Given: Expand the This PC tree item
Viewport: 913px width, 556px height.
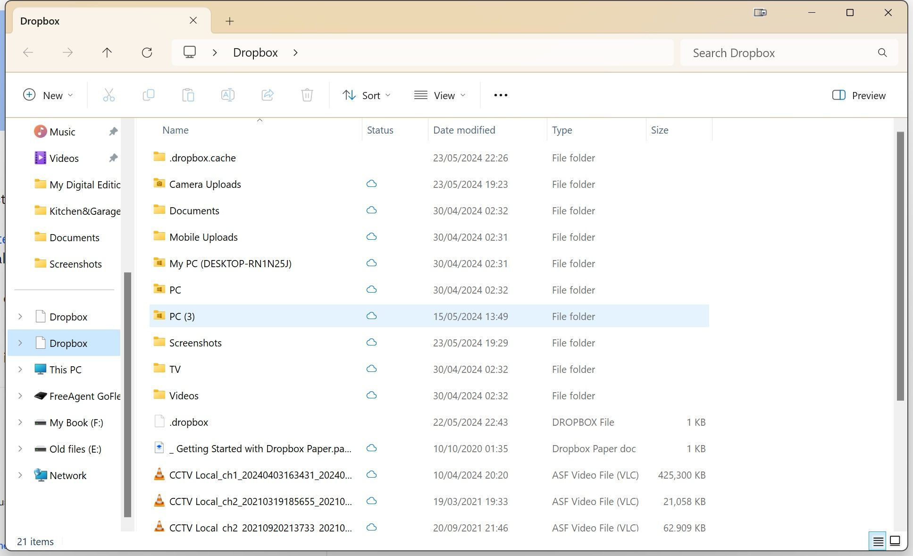Looking at the screenshot, I should (19, 370).
